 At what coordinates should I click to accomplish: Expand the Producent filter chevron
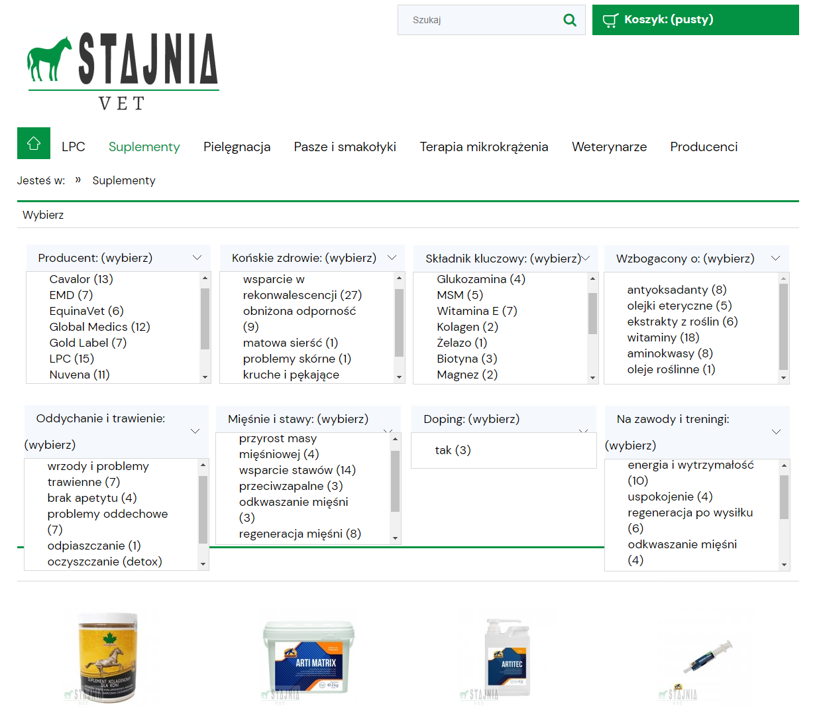point(197,257)
